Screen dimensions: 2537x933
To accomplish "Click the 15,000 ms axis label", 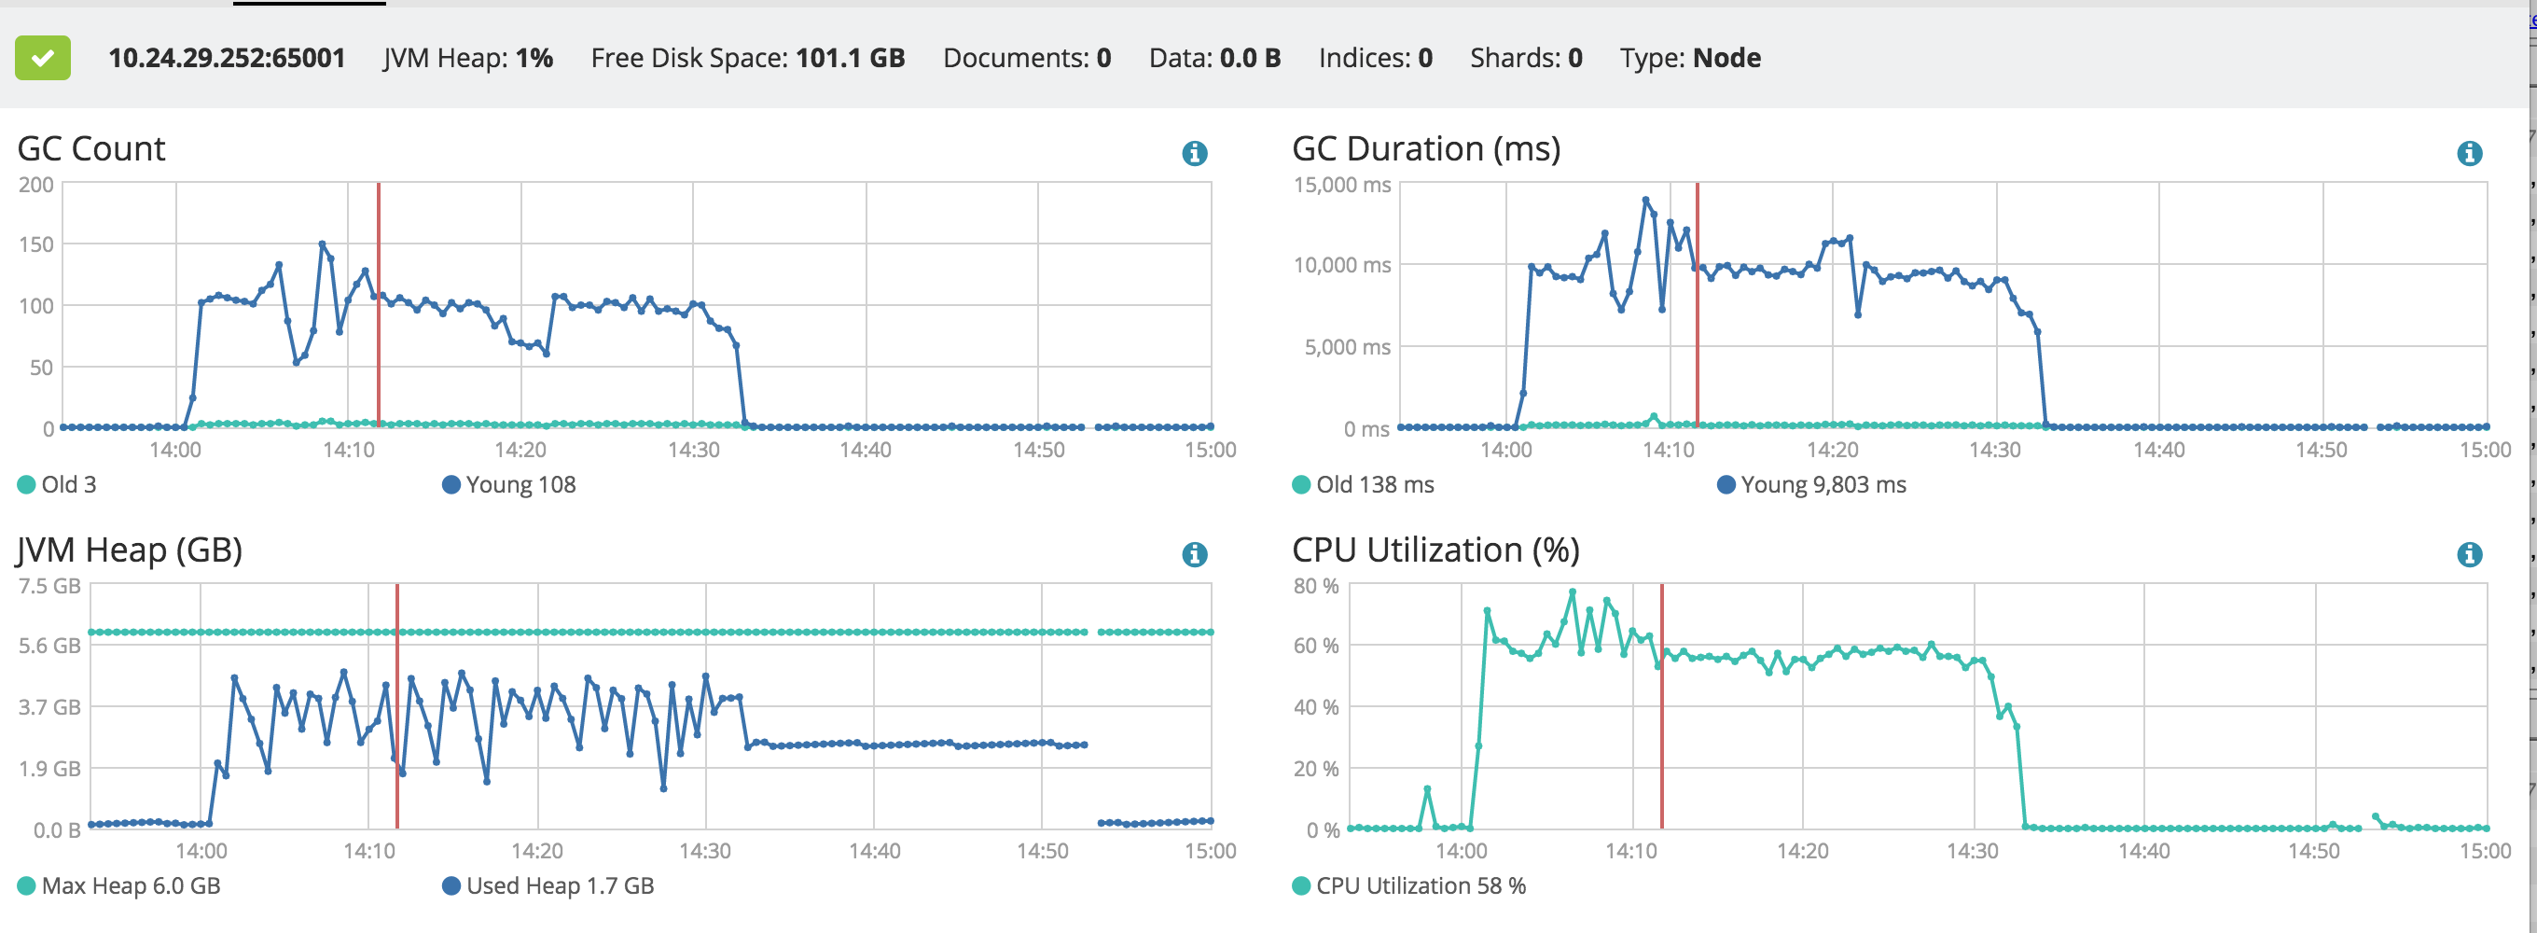I will (x=1341, y=186).
